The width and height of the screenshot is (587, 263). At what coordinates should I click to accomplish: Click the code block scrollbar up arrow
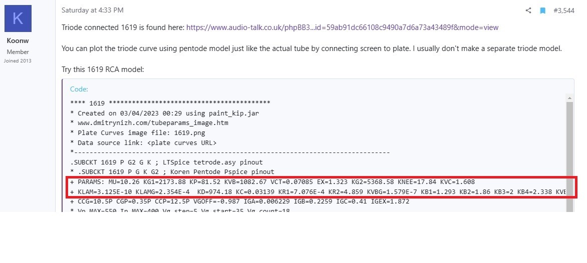[570, 98]
